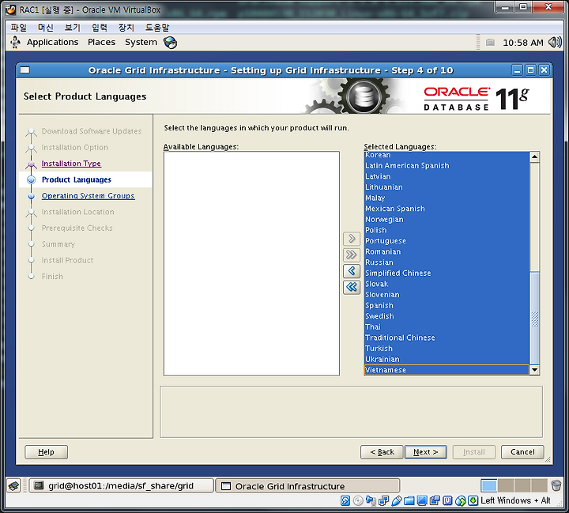This screenshot has width=569, height=513.
Task: Click the double left-arrow remove all languages button
Action: 351,287
